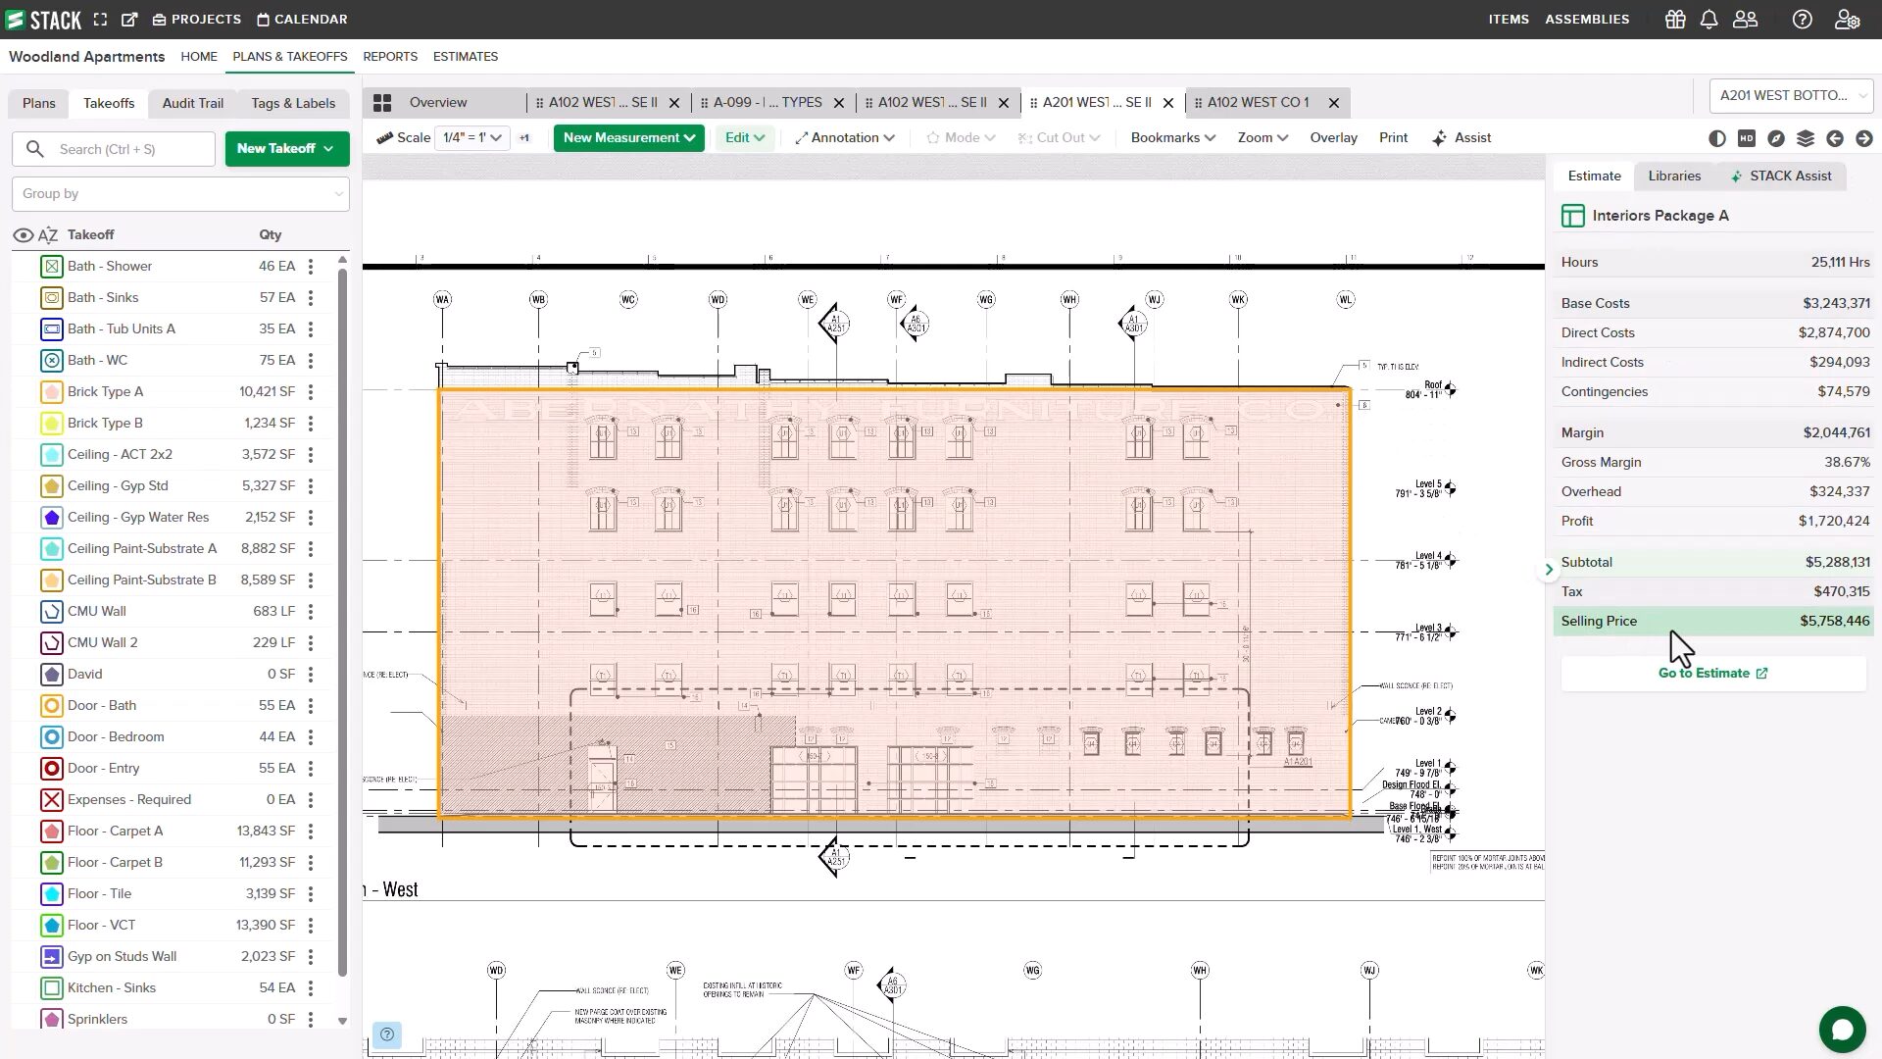This screenshot has height=1059, width=1882.
Task: Toggle visibility of all takeoffs eye icon
Action: coord(23,235)
